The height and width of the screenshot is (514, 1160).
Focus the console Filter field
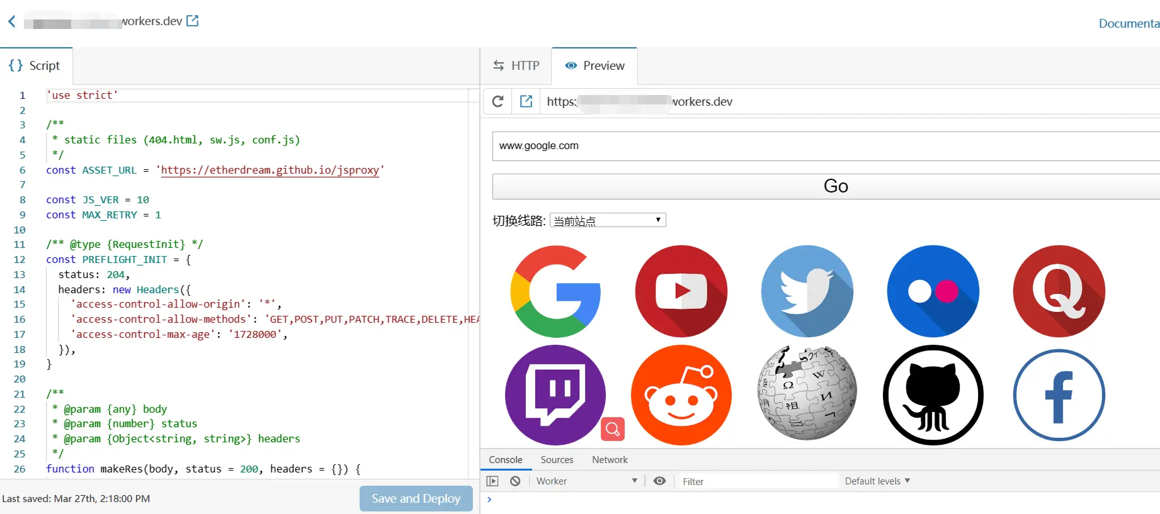[x=759, y=481]
